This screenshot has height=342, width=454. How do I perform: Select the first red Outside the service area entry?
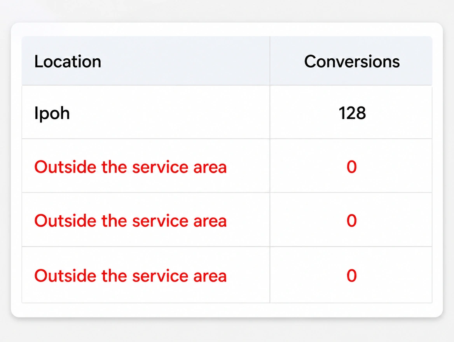[130, 167]
